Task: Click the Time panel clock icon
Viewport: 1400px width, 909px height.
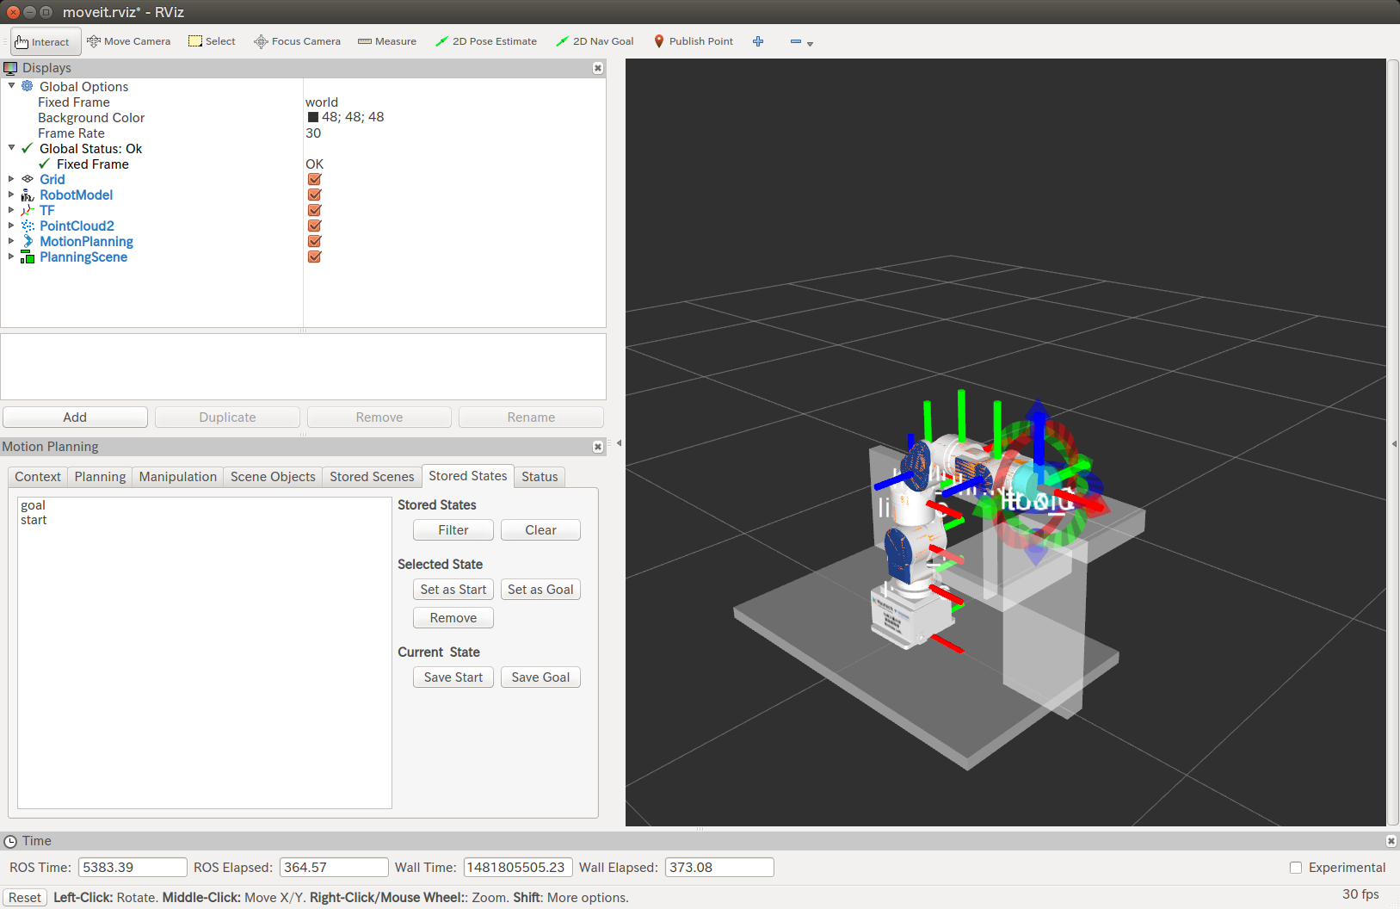Action: [10, 841]
